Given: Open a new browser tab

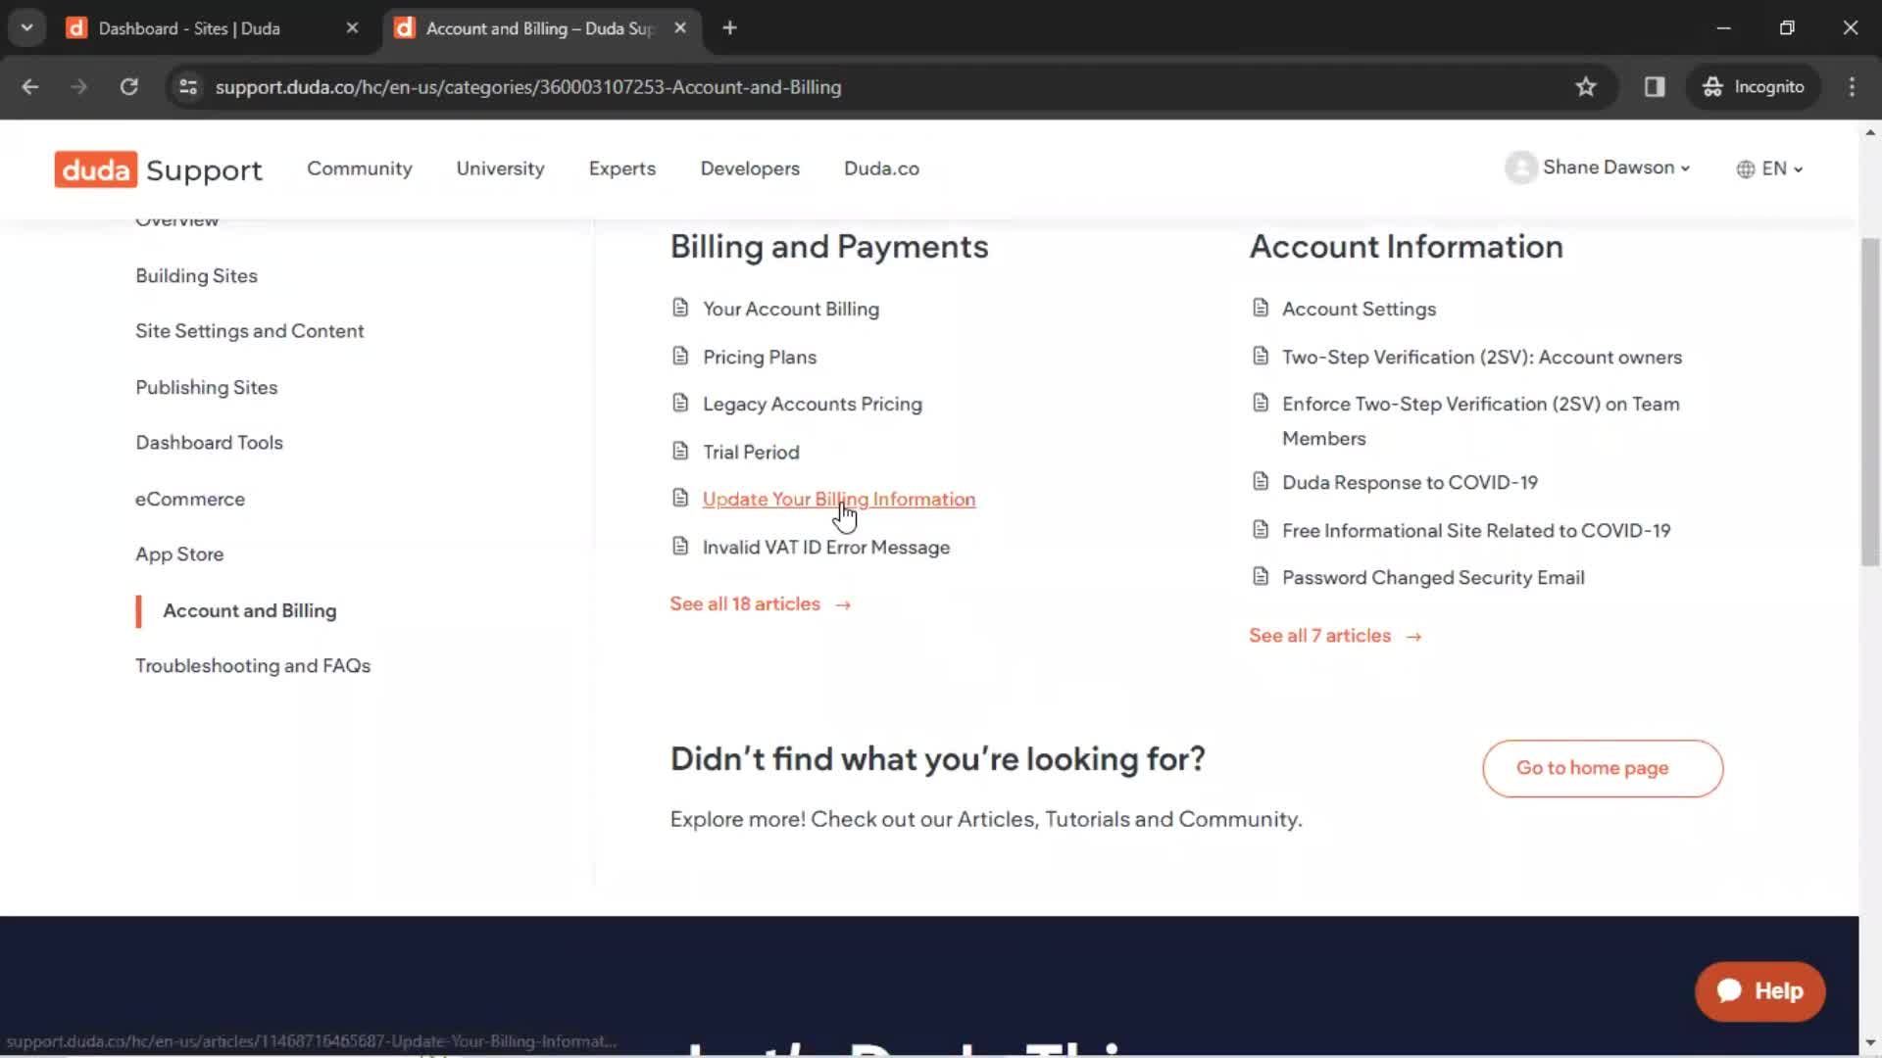Looking at the screenshot, I should coord(729,28).
